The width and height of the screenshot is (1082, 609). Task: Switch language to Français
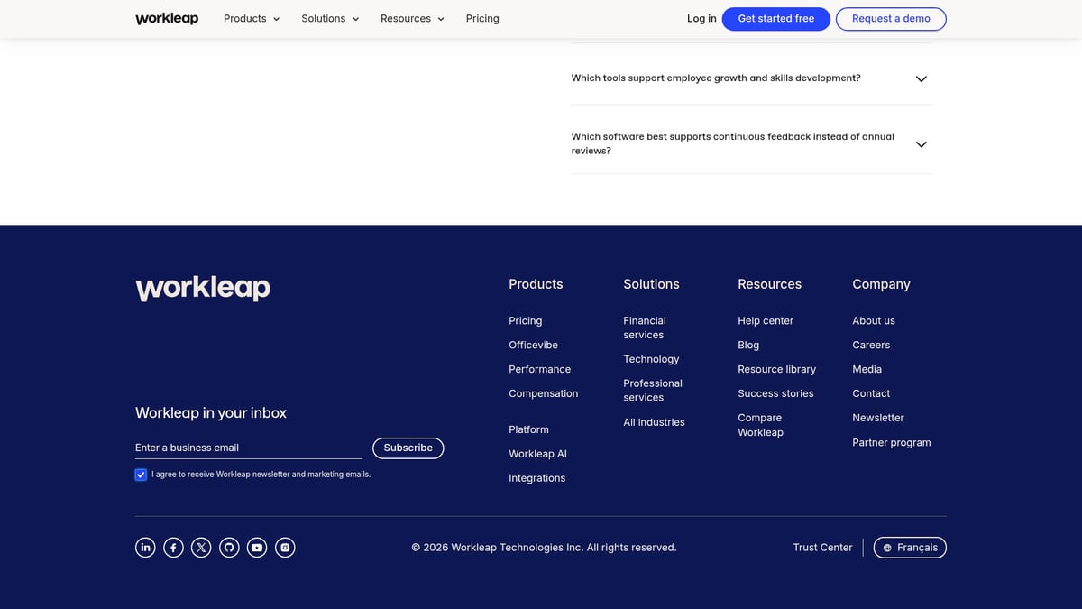[x=910, y=548]
